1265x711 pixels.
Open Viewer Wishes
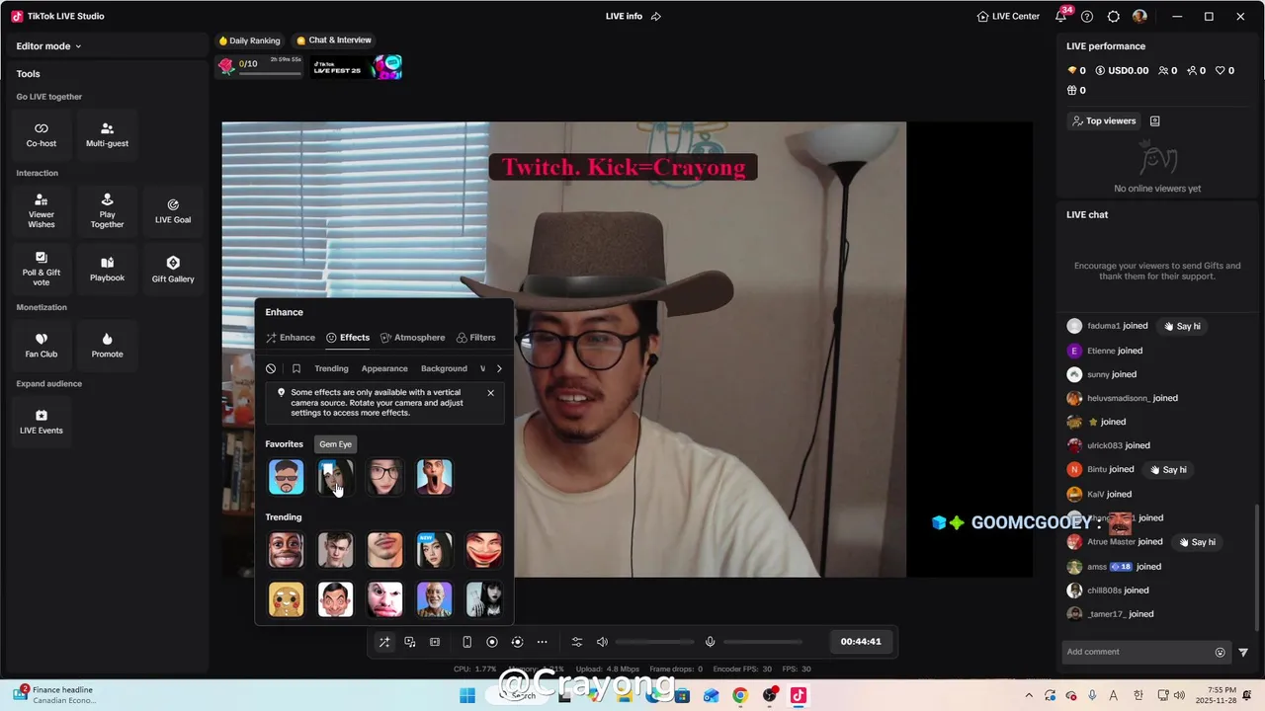pos(42,210)
